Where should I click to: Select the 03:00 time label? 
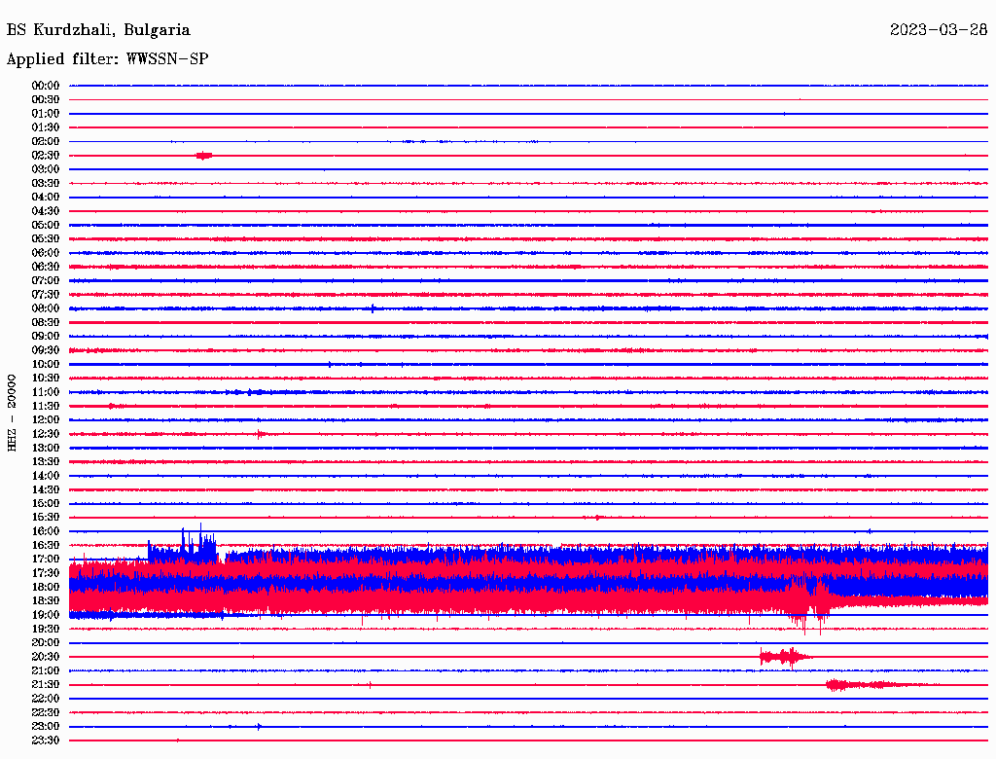(x=46, y=169)
